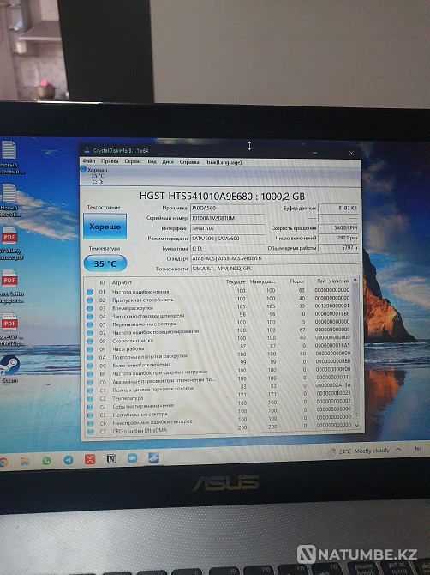Minimize the CrystalDiskInfo window
This screenshot has height=575, width=430.
click(314, 153)
